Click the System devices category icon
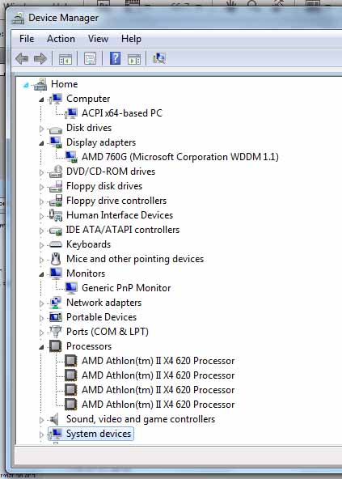The height and width of the screenshot is (479, 342). [x=56, y=434]
